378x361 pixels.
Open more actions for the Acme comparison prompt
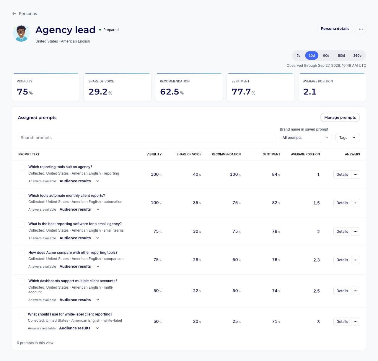(x=356, y=260)
